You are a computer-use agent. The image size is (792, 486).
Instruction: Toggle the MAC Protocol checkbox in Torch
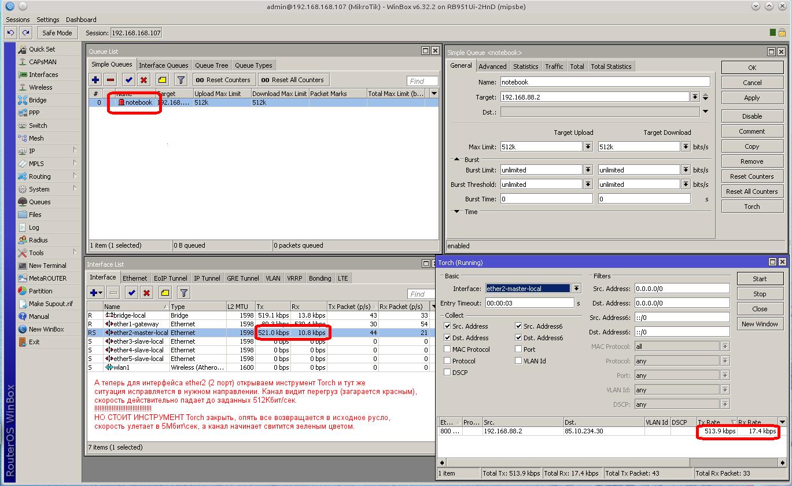click(447, 349)
